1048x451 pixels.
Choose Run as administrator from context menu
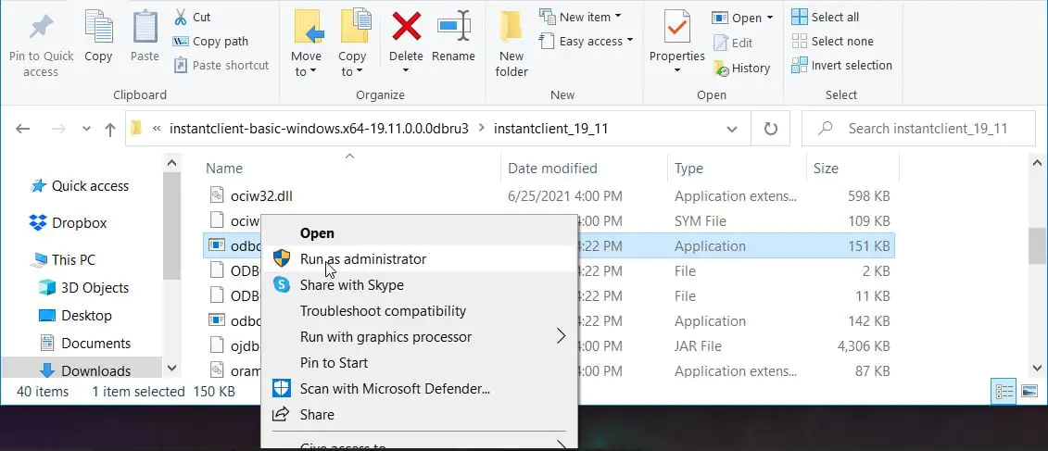coord(363,259)
